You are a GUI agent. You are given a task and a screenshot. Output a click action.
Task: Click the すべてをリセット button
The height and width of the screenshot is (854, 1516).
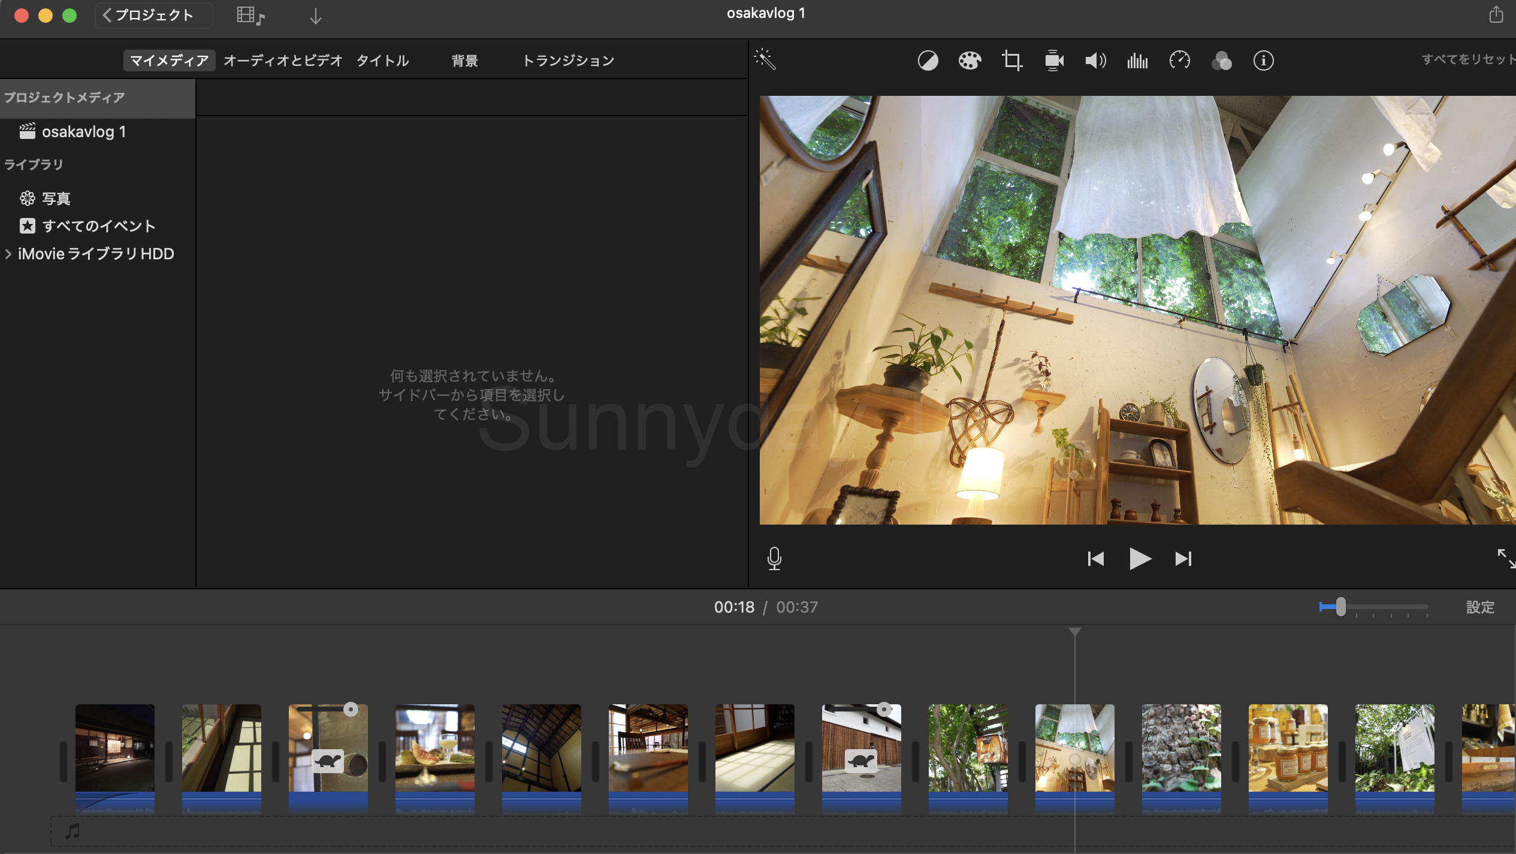[x=1469, y=59]
